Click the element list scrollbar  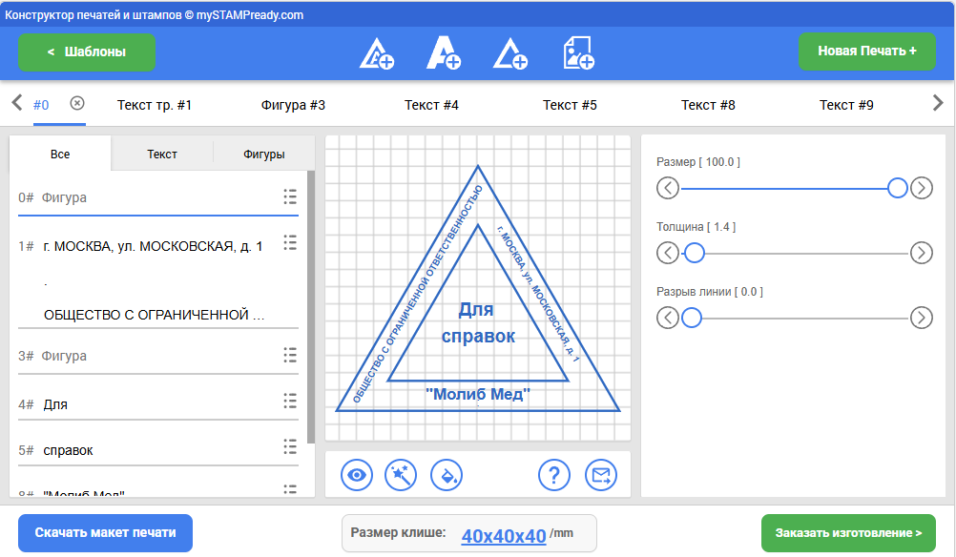click(311, 307)
